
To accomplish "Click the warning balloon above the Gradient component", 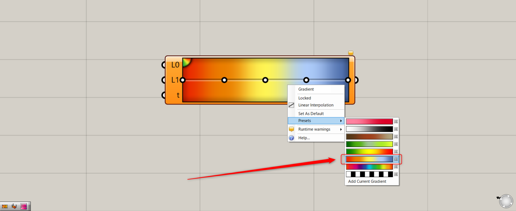I will 351,53.
